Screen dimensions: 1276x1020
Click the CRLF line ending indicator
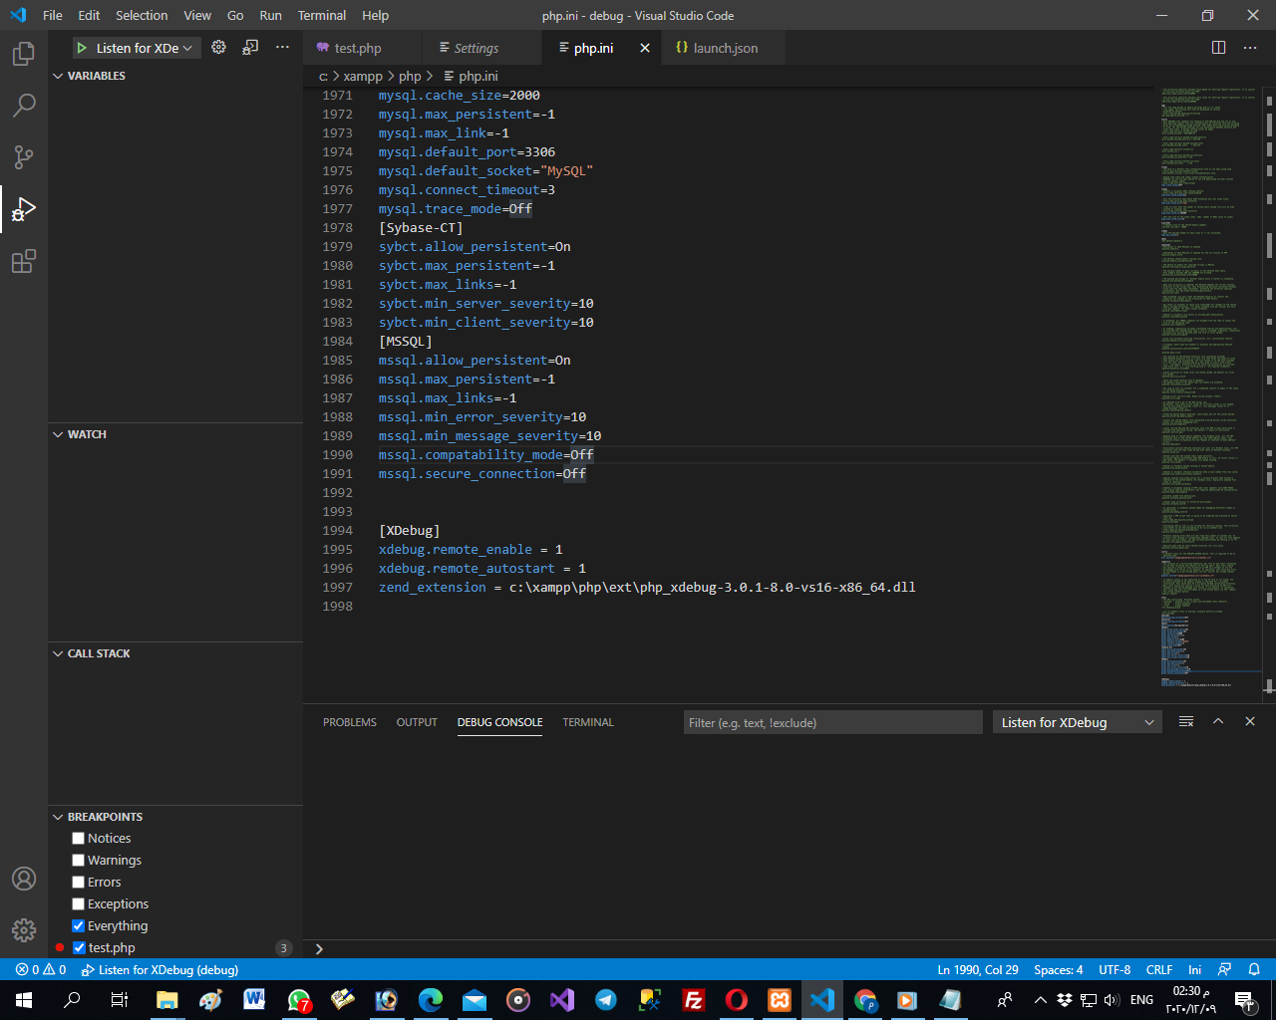click(x=1159, y=969)
